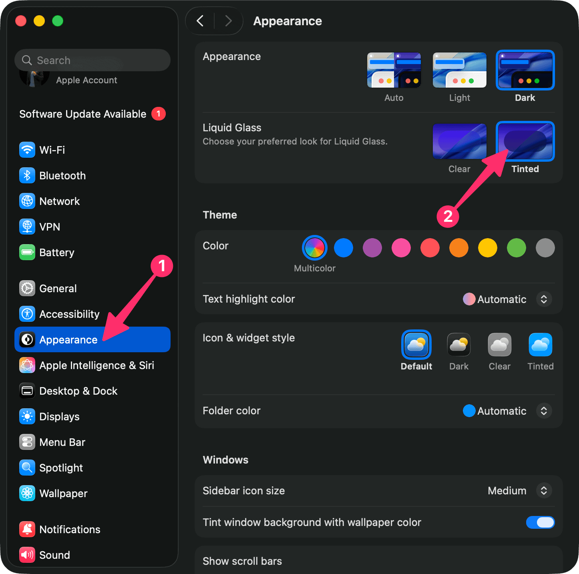
Task: Select the Tinted Liquid Glass look
Action: [x=525, y=141]
